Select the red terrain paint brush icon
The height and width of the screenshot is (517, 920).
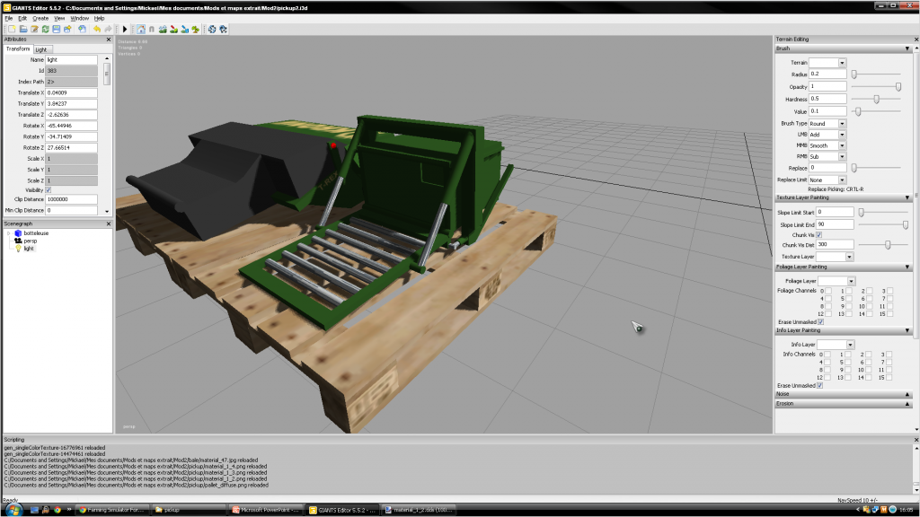[x=173, y=29]
